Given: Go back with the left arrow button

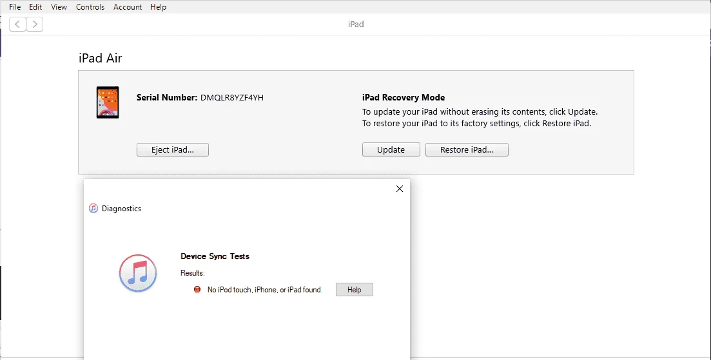Looking at the screenshot, I should click(17, 24).
